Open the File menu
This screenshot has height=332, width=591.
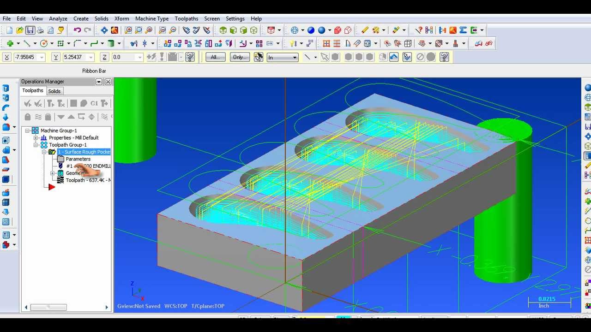(x=6, y=18)
